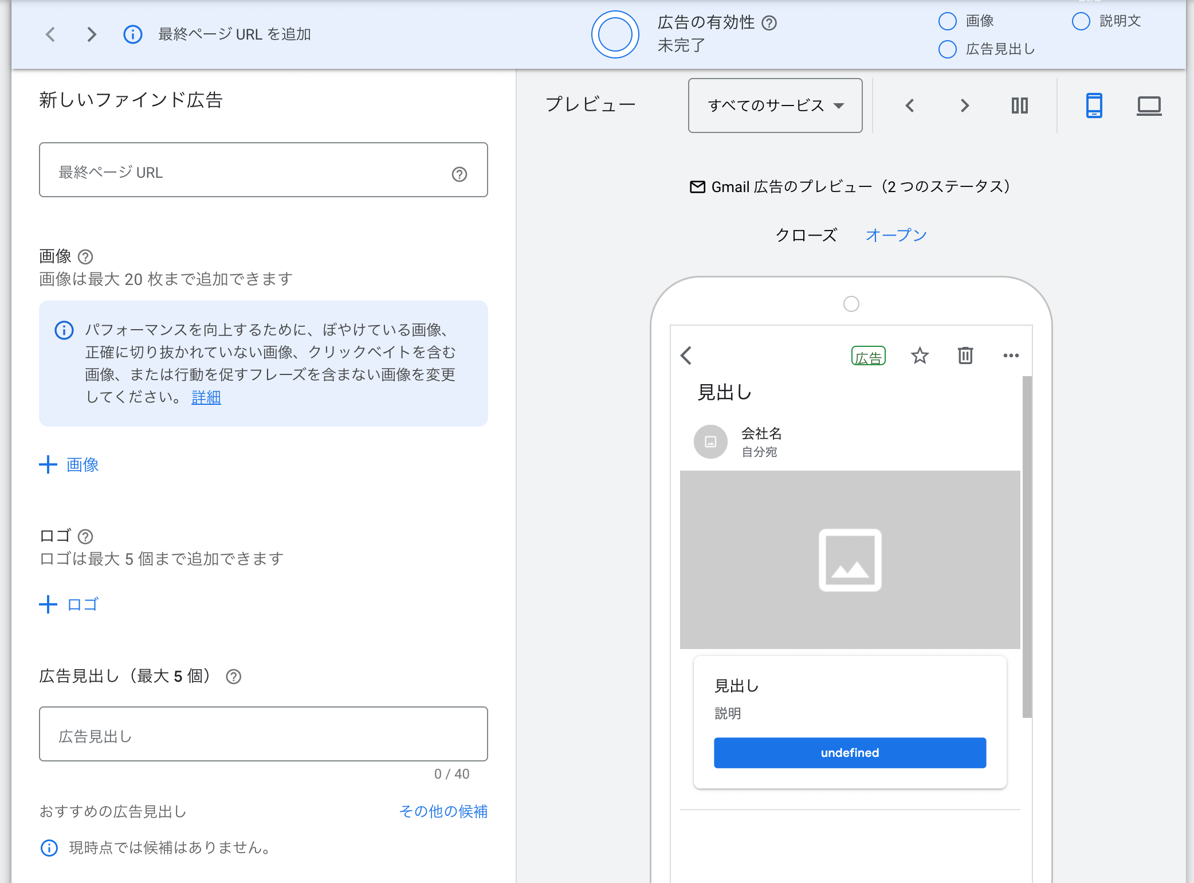Switch preview to オープン state
The height and width of the screenshot is (883, 1194).
tap(896, 235)
